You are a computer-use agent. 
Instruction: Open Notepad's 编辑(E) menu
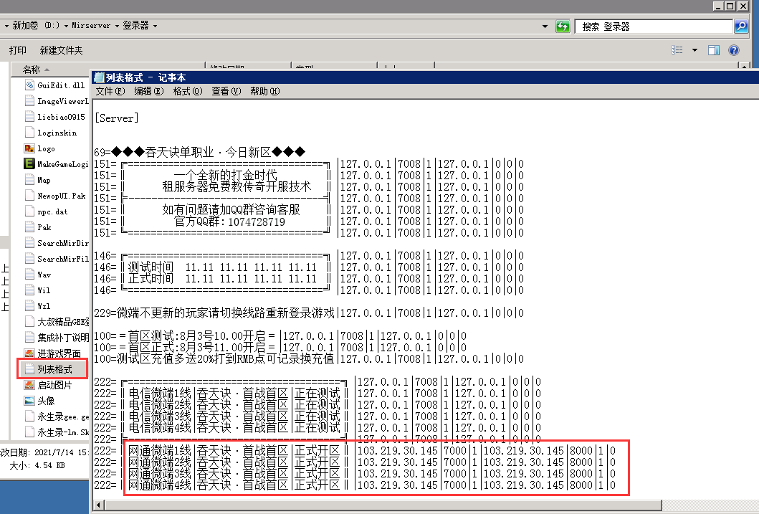148,92
